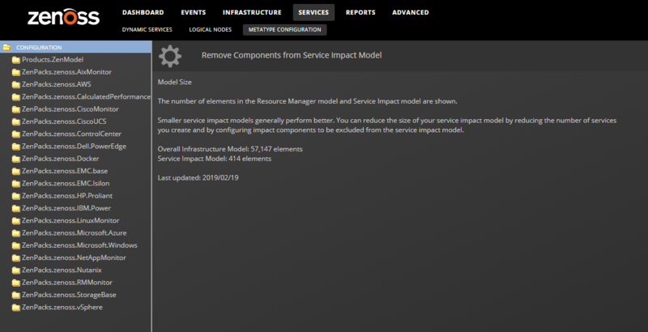Click the CiscoMonitor folder icon
Viewport: 648px width, 332px height.
point(16,109)
